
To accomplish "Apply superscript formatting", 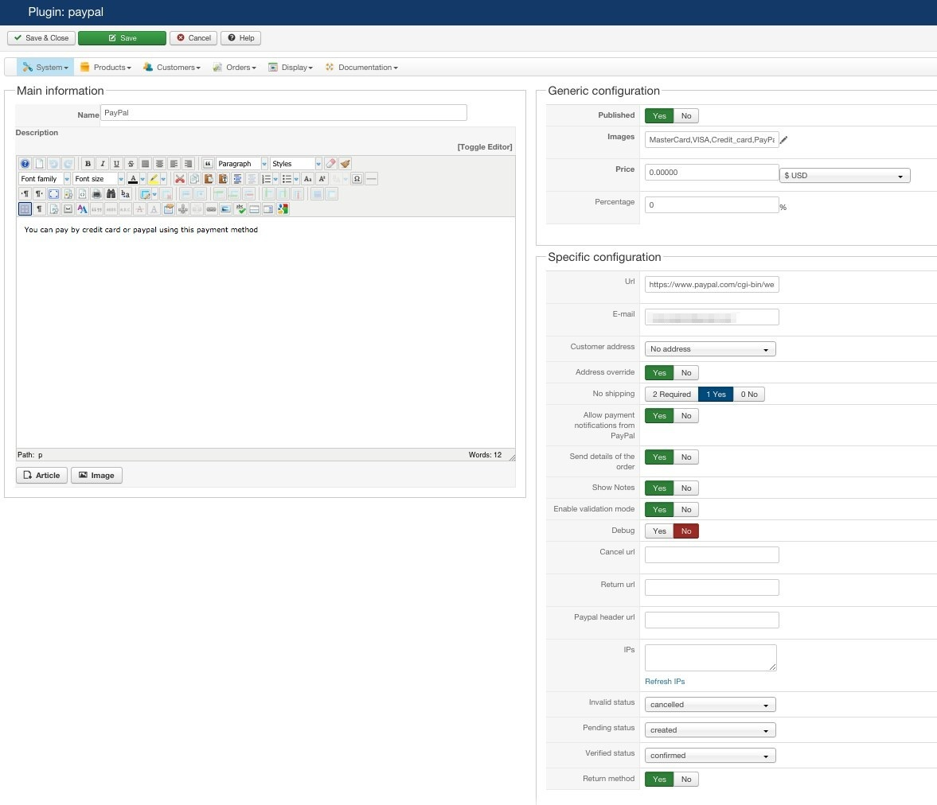I will 322,178.
